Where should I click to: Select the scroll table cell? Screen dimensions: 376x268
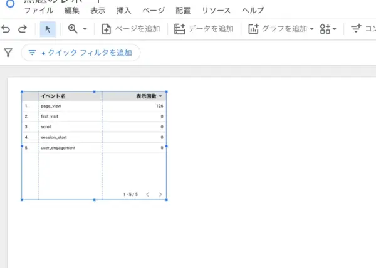coord(46,127)
